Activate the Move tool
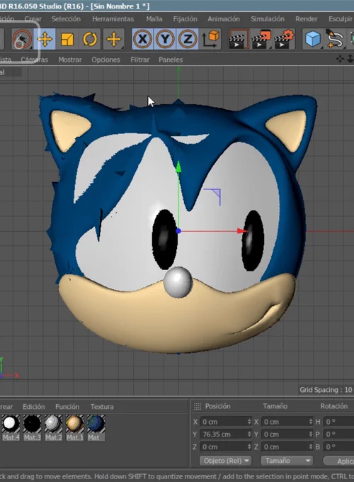 click(x=45, y=40)
